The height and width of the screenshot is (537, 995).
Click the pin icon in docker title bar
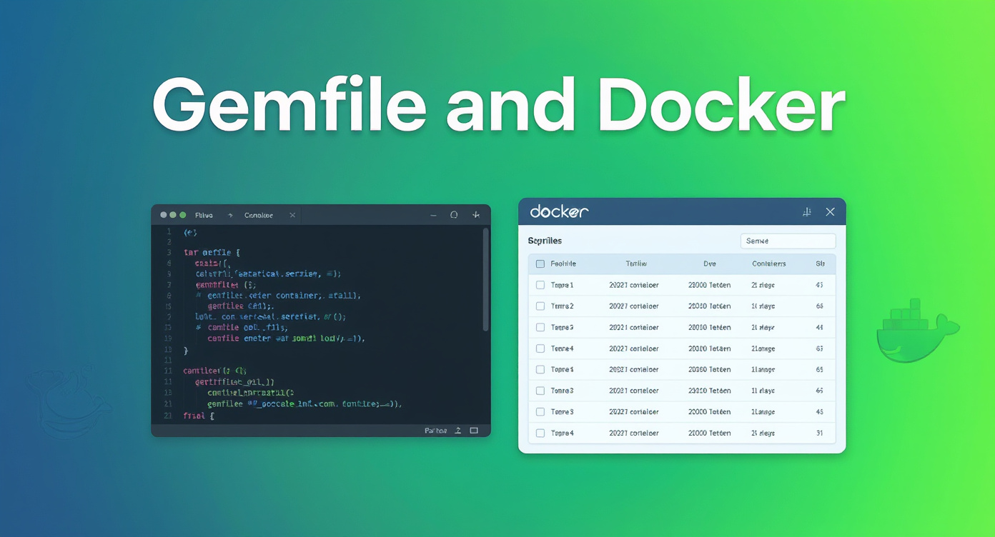point(807,212)
